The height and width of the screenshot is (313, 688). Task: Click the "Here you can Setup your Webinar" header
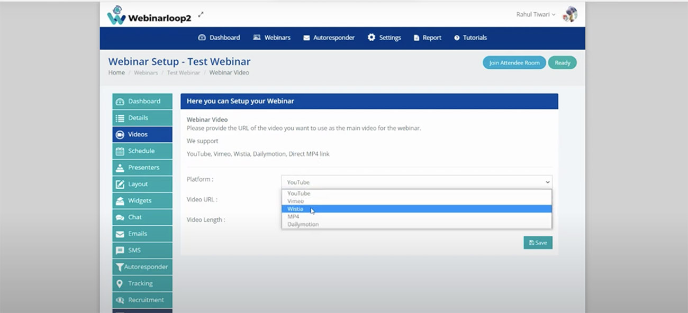(369, 101)
